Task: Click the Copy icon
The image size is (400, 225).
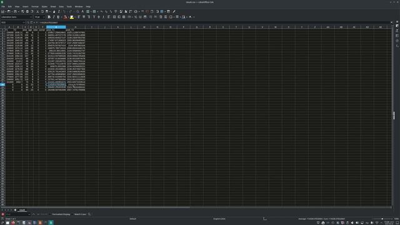Action: tap(42, 11)
